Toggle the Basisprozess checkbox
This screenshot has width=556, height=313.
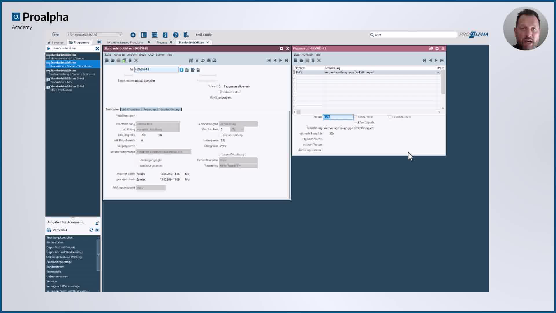(356, 117)
